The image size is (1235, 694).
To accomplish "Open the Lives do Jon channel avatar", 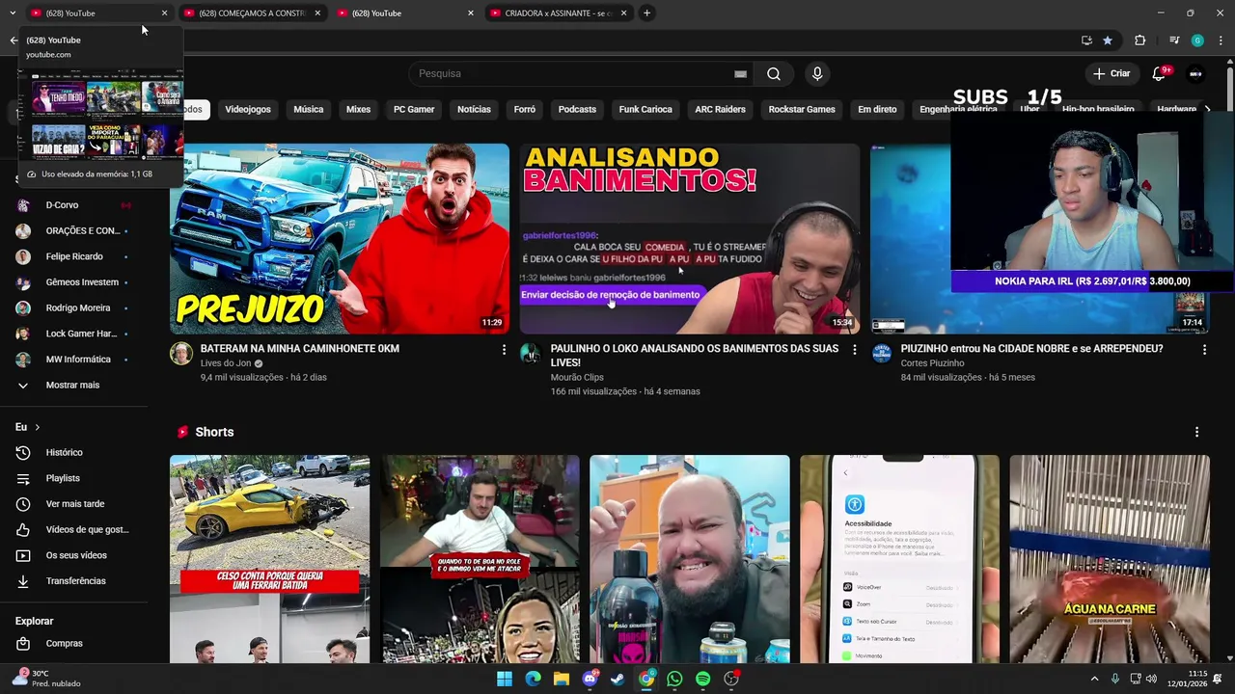I will pyautogui.click(x=181, y=354).
